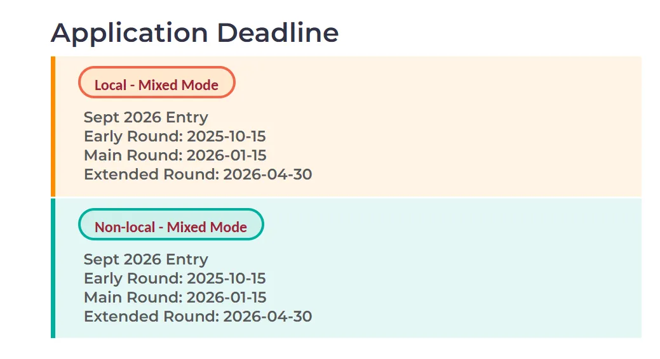Click the Main Round label under Local
The height and width of the screenshot is (359, 660).
(x=133, y=155)
